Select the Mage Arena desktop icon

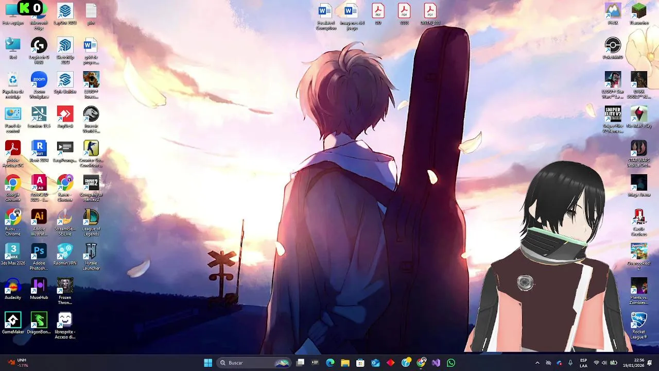tap(639, 185)
